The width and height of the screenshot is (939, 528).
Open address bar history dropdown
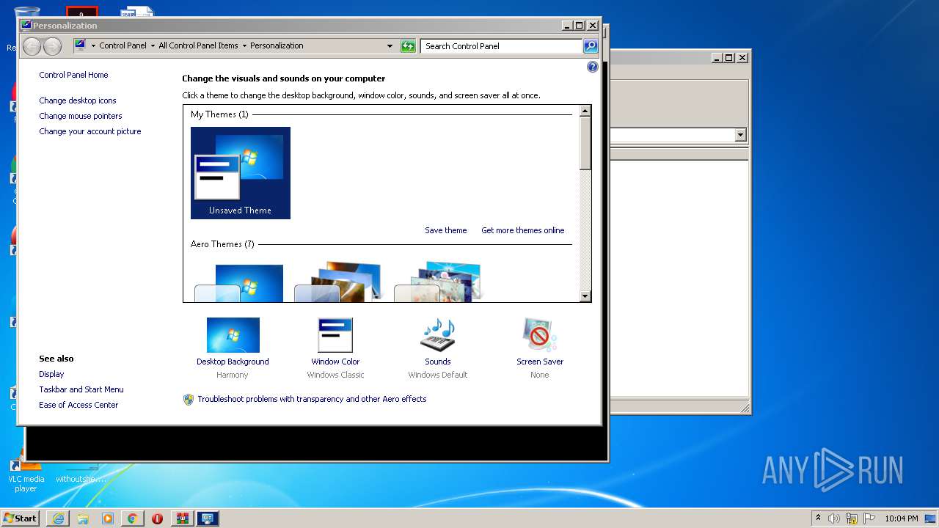click(x=390, y=46)
